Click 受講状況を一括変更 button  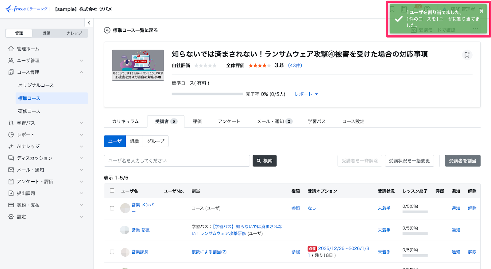(x=409, y=161)
